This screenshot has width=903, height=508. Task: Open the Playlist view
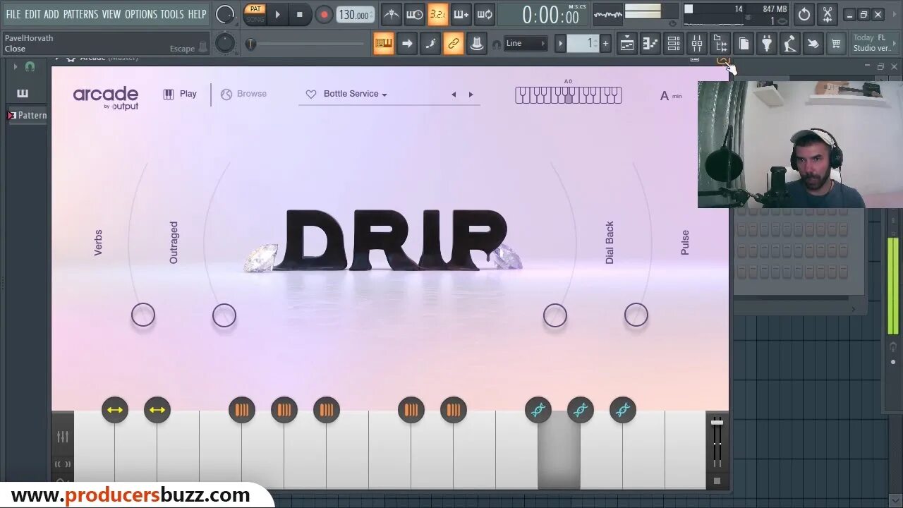point(627,44)
